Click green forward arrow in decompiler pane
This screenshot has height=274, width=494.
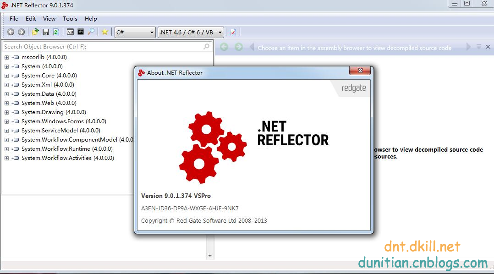coord(239,47)
